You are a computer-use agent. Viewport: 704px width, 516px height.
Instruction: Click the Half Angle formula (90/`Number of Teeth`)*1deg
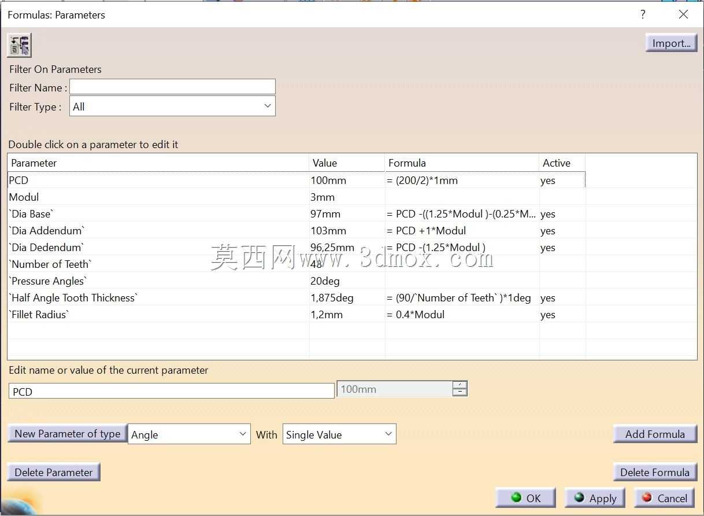(x=459, y=297)
